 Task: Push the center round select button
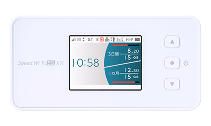pyautogui.click(x=172, y=63)
